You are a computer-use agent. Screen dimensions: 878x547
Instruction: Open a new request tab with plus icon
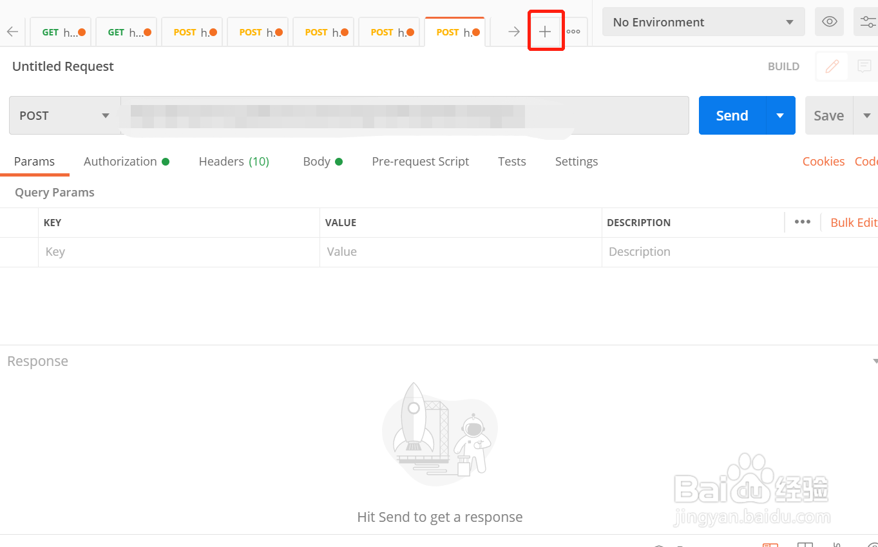point(545,32)
